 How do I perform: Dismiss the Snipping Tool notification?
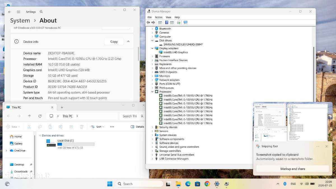[x=326, y=146]
